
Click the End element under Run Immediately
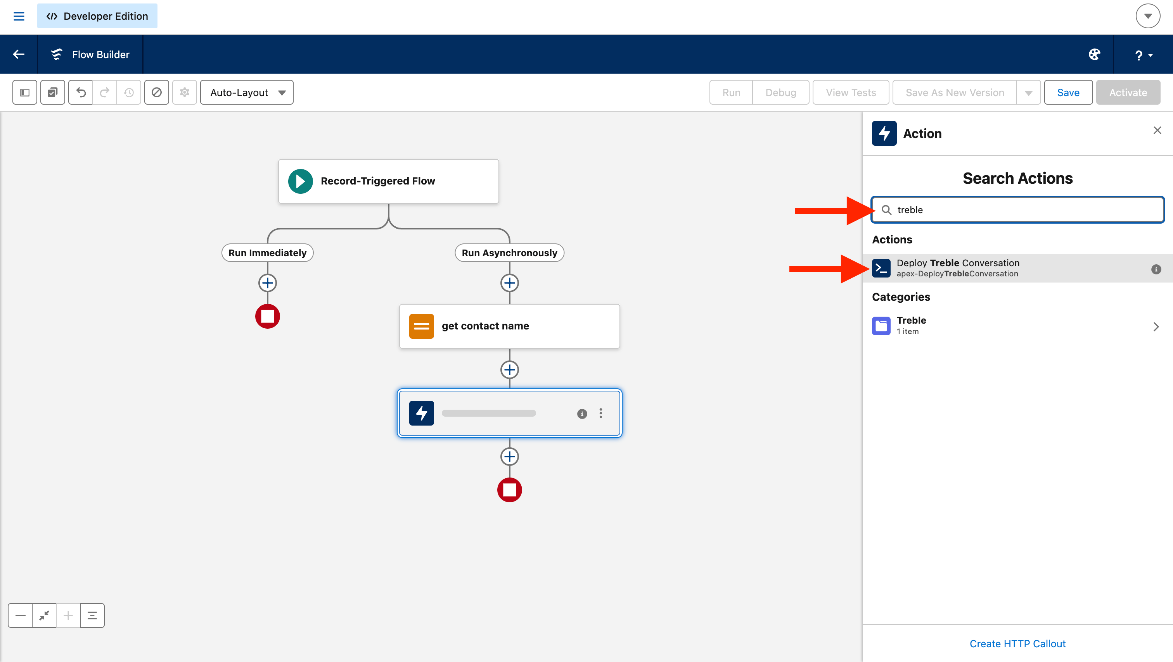coord(267,316)
